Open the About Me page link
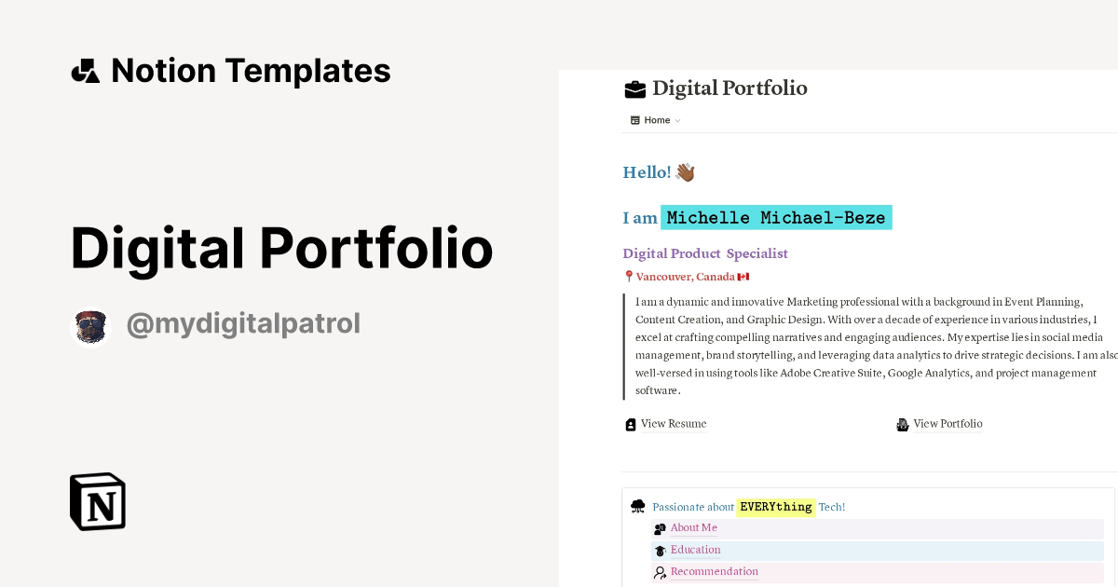The width and height of the screenshot is (1118, 587). point(694,528)
